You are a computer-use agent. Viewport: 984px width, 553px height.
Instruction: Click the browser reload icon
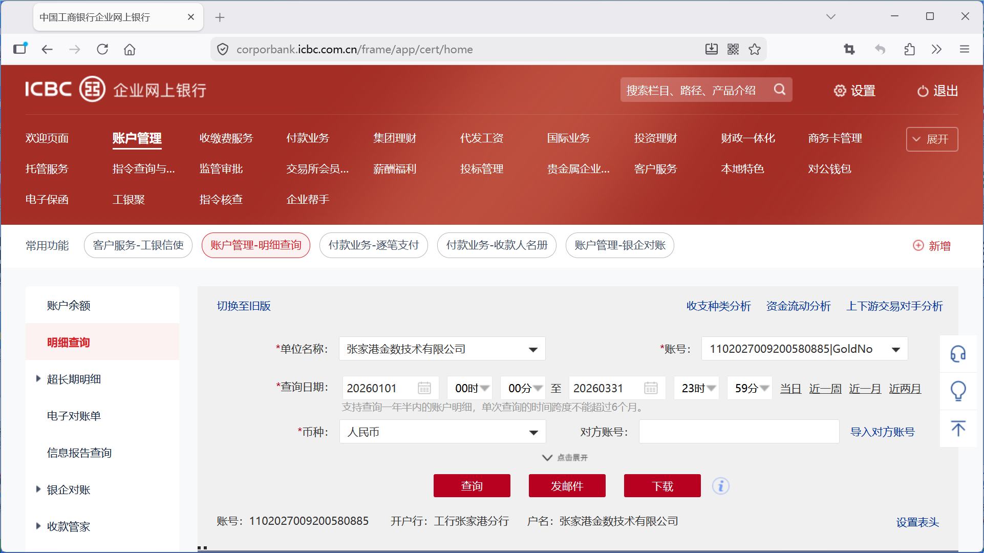tap(102, 49)
